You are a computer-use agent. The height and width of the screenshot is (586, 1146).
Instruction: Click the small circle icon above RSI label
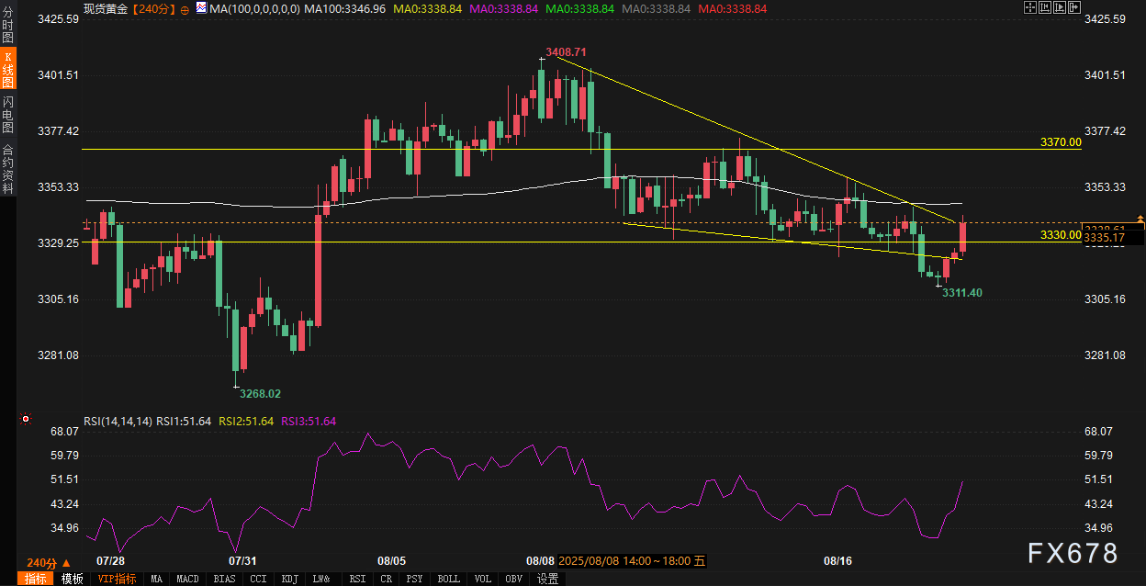[25, 418]
